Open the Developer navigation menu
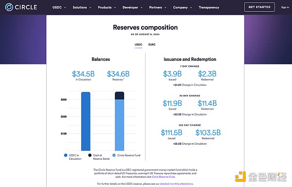292x187 pixels. click(132, 7)
